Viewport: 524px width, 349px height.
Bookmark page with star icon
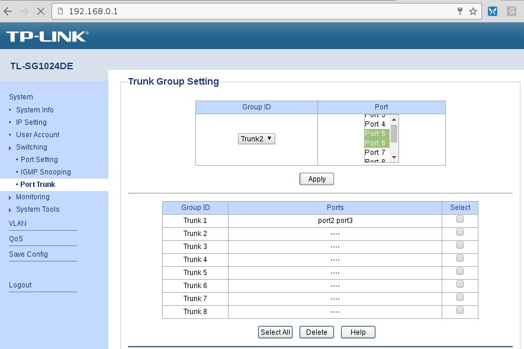473,11
